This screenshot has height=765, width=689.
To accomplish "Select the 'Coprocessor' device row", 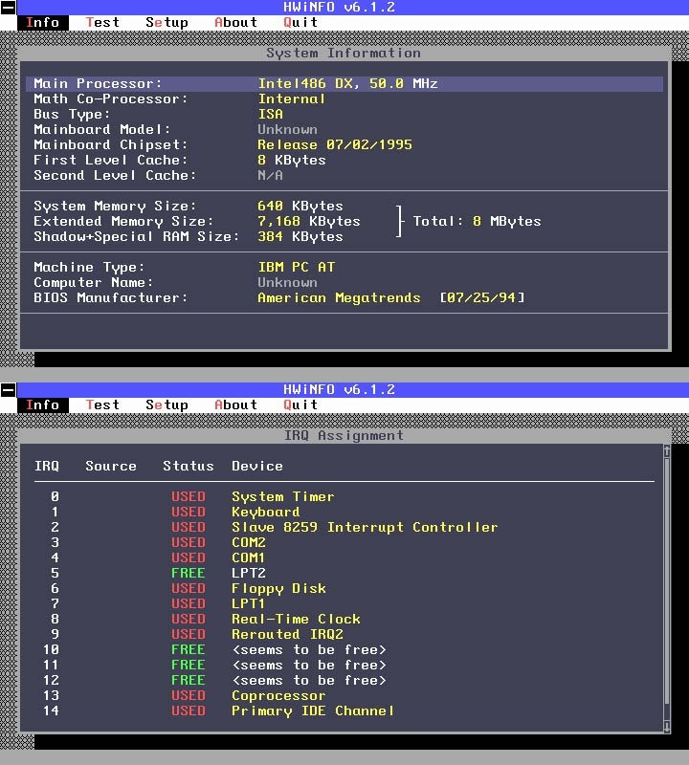I will pyautogui.click(x=344, y=696).
